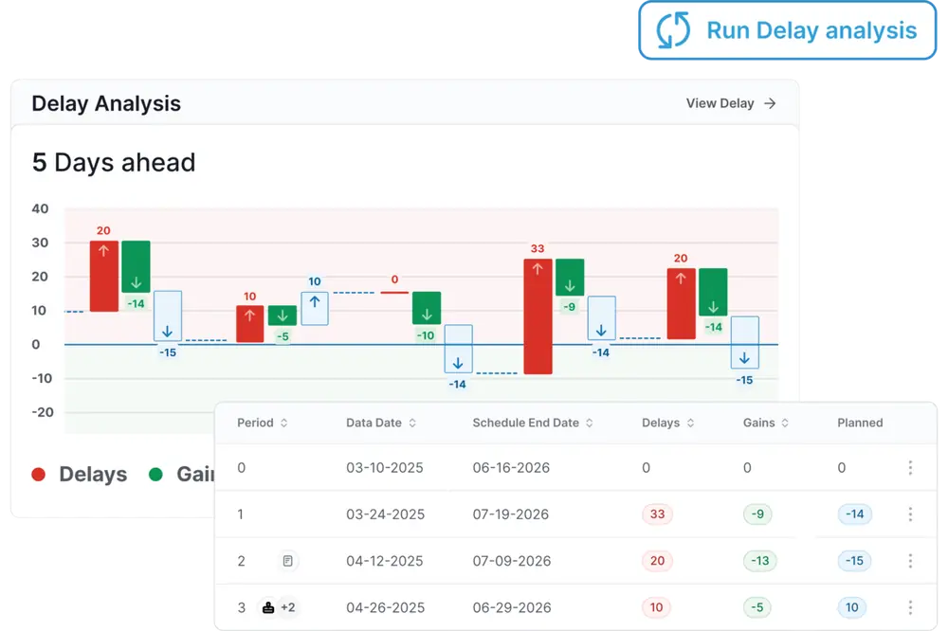Screen dimensions: 948x631
Task: Click the Planned badge 10 in period 3
Action: [852, 607]
